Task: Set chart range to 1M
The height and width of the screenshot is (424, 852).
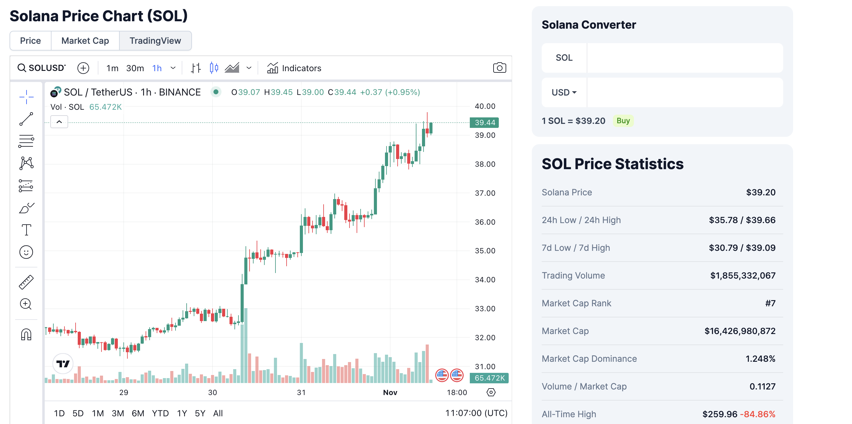Action: pyautogui.click(x=98, y=413)
